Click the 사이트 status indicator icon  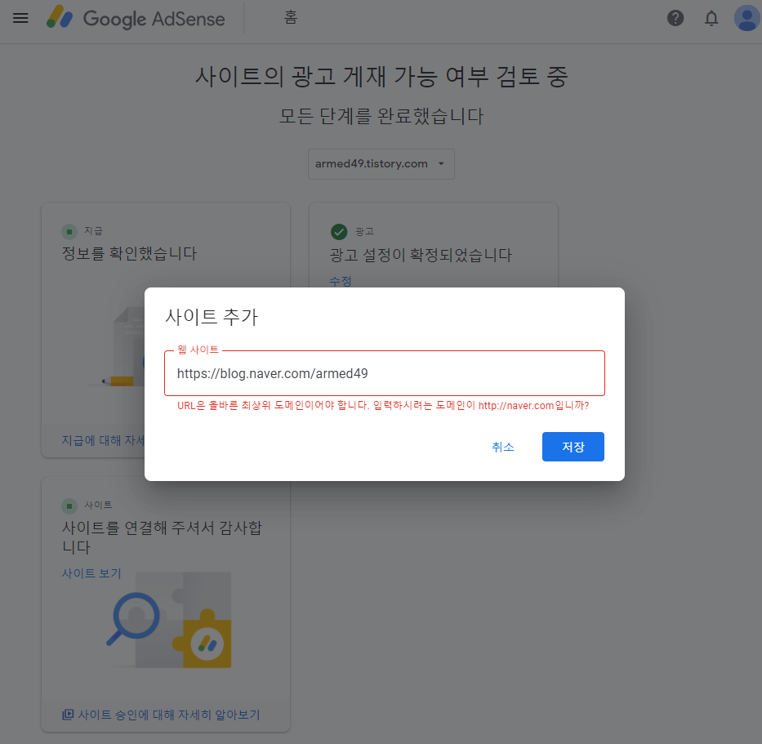[x=69, y=506]
